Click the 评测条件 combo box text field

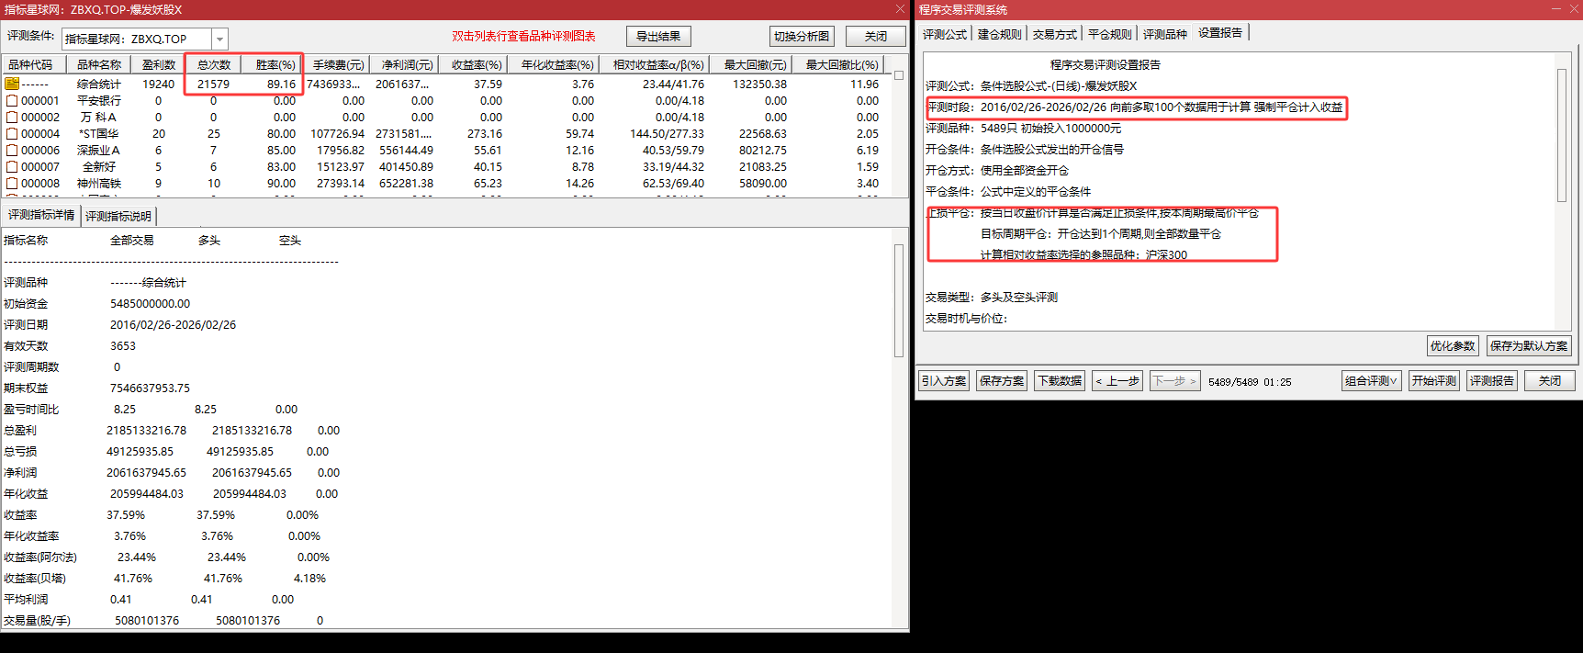point(137,39)
